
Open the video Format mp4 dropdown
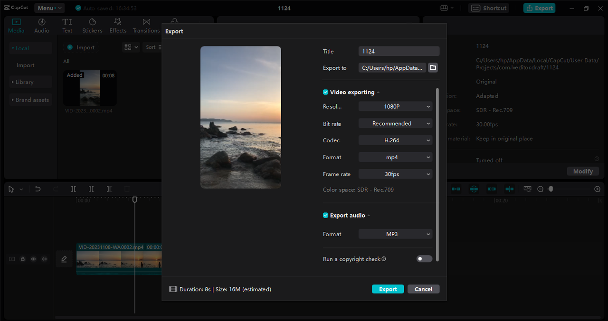tap(396, 157)
